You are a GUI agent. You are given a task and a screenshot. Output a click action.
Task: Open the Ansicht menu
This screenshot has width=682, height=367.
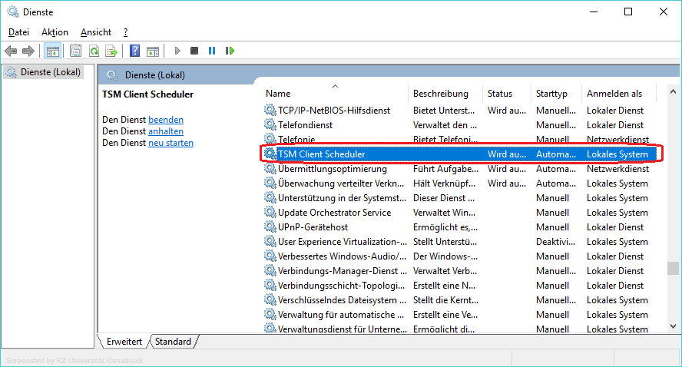click(96, 32)
